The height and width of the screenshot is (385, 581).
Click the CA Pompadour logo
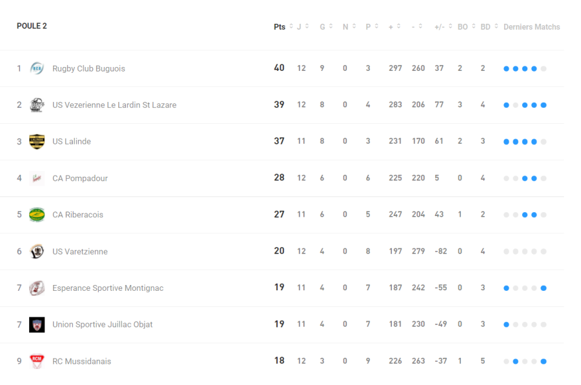pos(37,178)
